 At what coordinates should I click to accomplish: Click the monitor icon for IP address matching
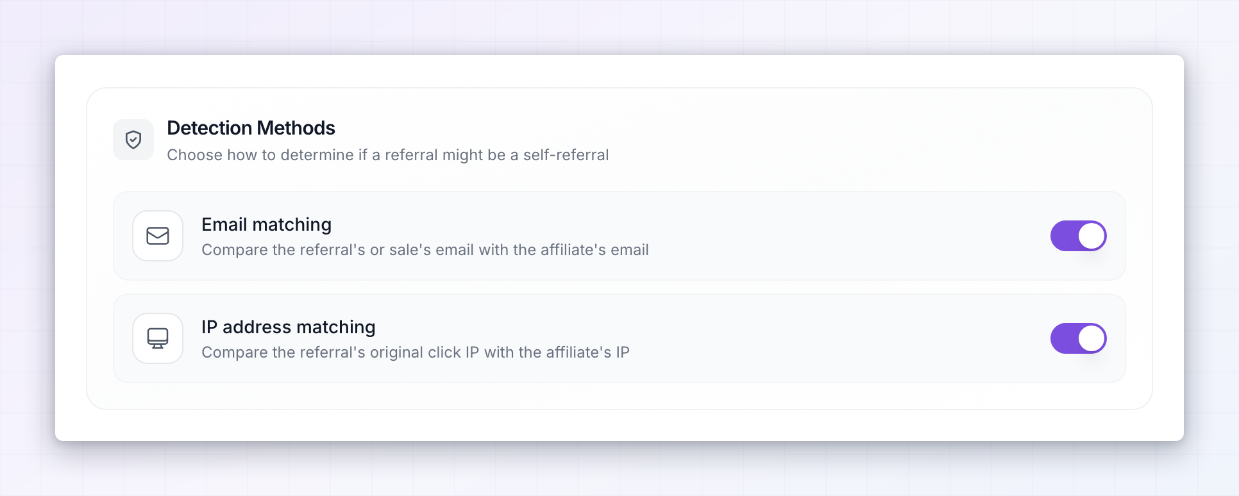tap(158, 338)
